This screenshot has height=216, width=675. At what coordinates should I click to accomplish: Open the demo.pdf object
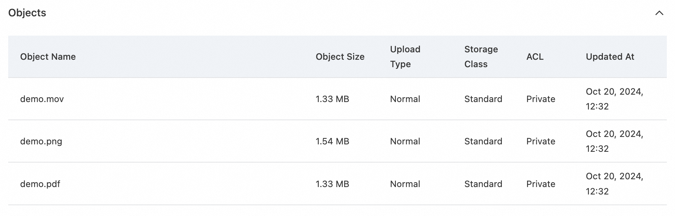[x=40, y=184]
